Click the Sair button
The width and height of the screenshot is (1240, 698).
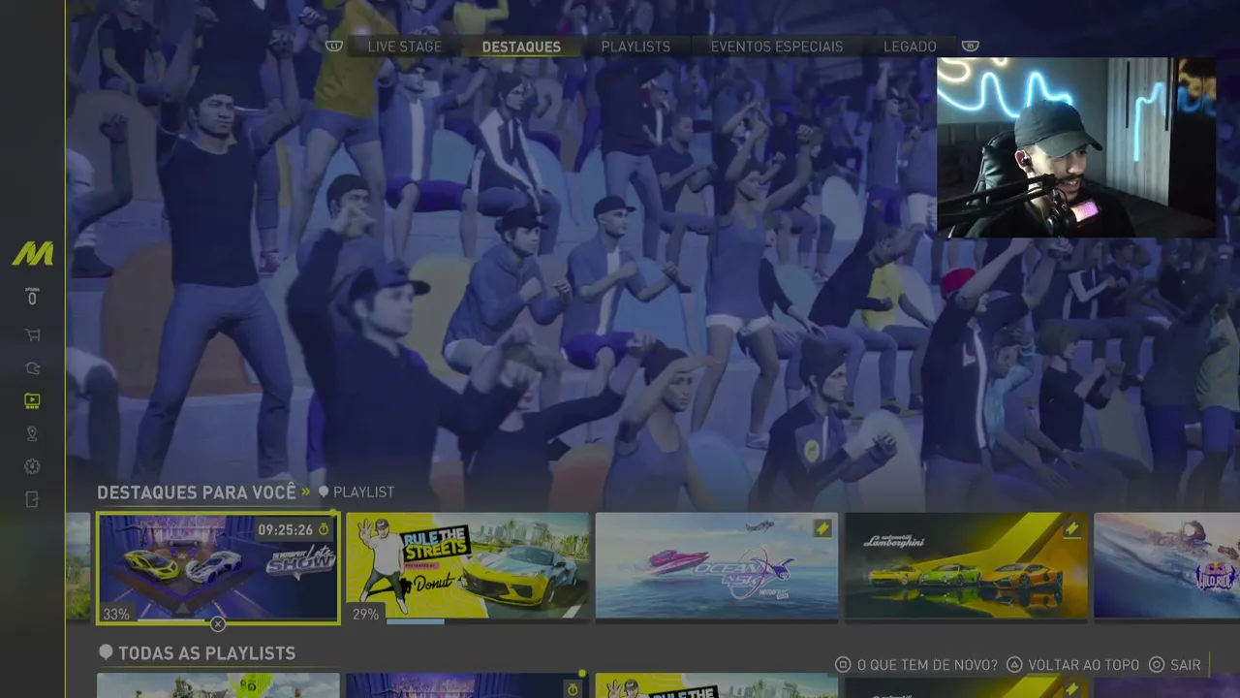click(x=1186, y=665)
